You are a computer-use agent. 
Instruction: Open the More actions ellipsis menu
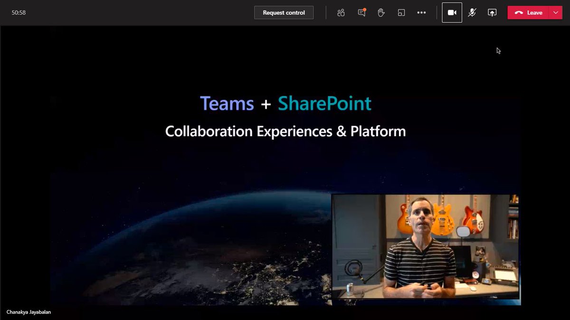click(x=421, y=13)
